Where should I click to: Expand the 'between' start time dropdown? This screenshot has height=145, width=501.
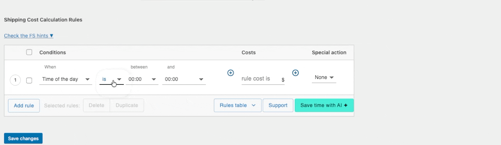pos(142,79)
